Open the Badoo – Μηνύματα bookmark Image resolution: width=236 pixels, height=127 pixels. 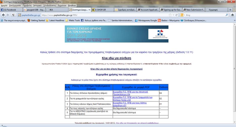(169, 20)
